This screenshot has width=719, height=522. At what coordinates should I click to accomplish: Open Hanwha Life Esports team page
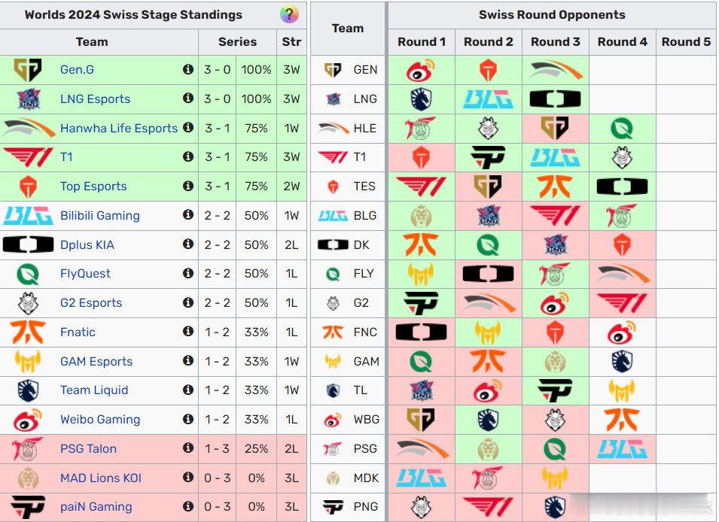tap(119, 129)
